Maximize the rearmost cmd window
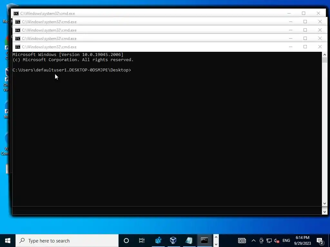Image resolution: width=330 pixels, height=247 pixels. (x=304, y=13)
